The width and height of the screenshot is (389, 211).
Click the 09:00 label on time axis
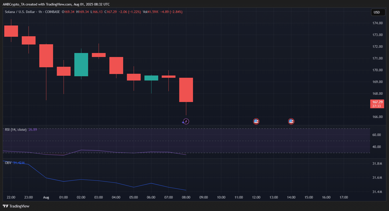pos(204,197)
